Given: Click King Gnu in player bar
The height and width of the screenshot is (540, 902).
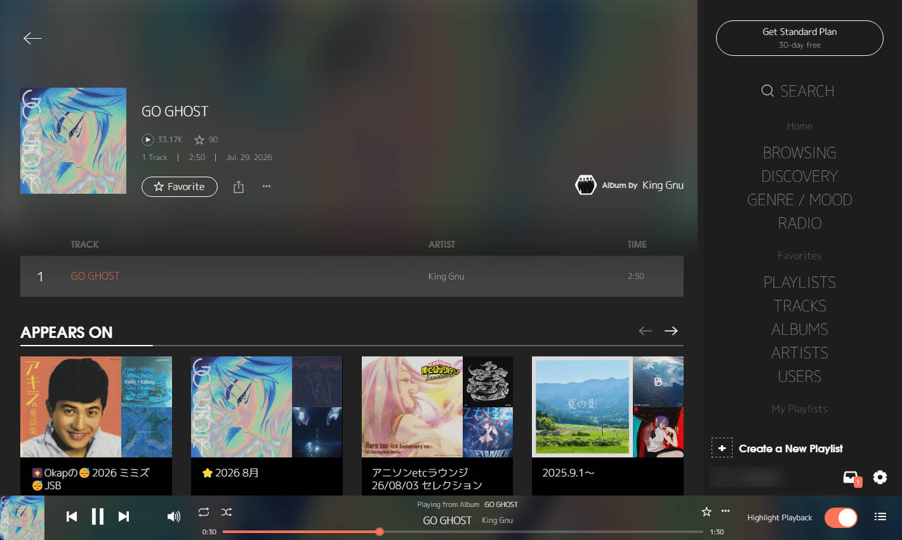Looking at the screenshot, I should pyautogui.click(x=497, y=520).
